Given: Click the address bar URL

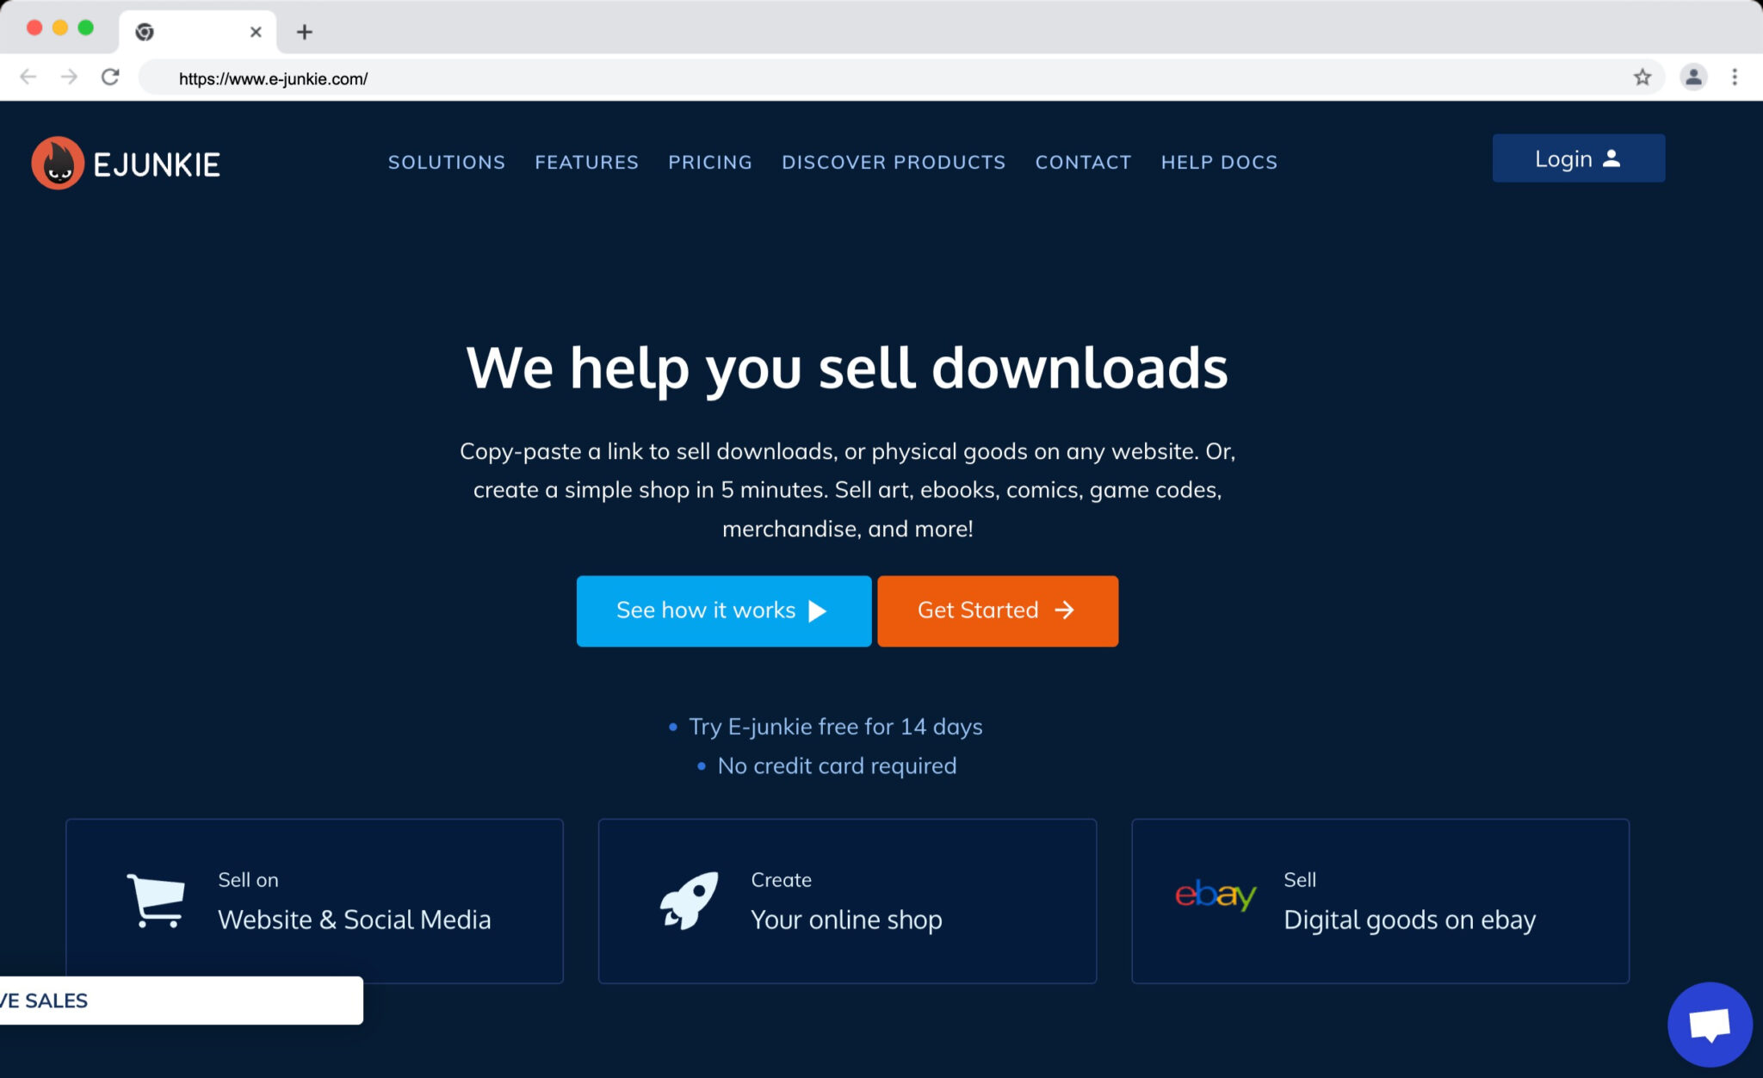Looking at the screenshot, I should click(273, 78).
